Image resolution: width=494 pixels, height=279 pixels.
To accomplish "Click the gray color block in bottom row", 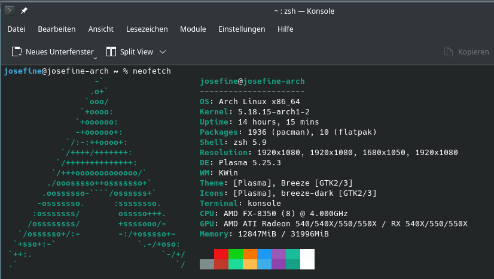I will coord(207,264).
